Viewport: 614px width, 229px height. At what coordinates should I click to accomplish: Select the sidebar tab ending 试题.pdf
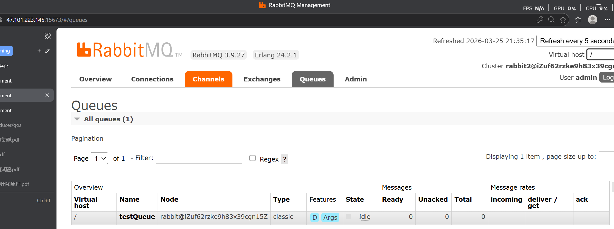[27, 169]
